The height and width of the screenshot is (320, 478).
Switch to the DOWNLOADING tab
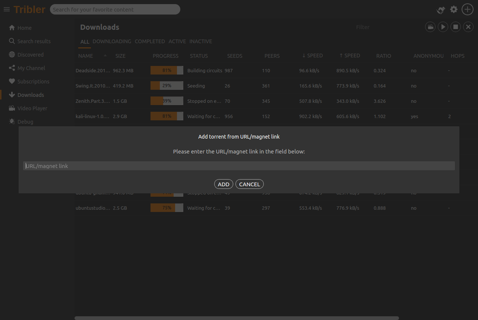(112, 41)
